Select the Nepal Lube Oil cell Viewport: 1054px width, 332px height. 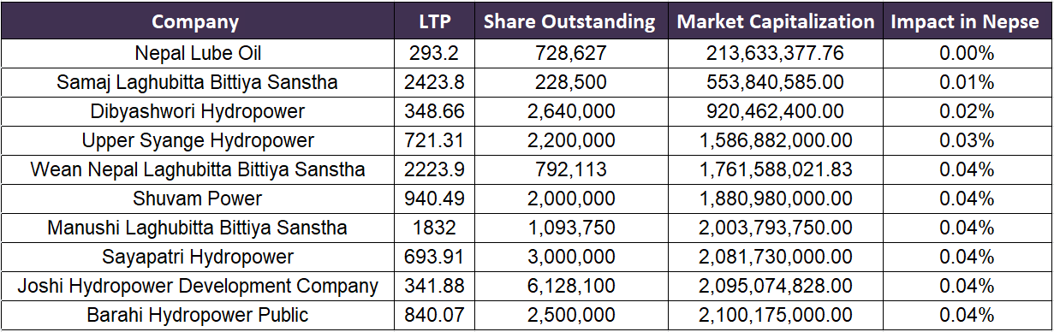pyautogui.click(x=198, y=54)
